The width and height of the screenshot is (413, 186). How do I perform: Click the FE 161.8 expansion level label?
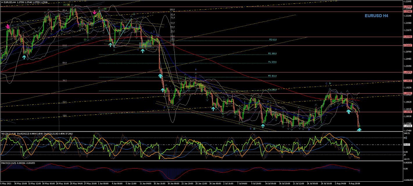(x=272, y=76)
